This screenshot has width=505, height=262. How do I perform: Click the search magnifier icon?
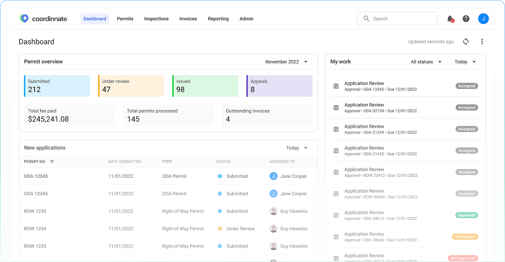pos(366,19)
